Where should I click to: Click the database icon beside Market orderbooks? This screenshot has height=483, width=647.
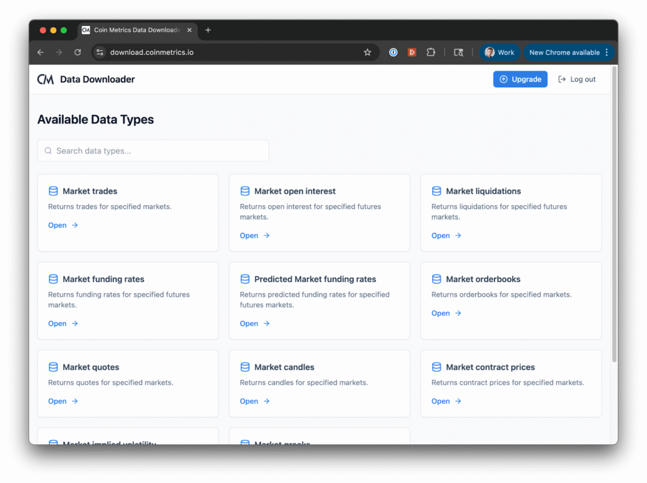437,279
